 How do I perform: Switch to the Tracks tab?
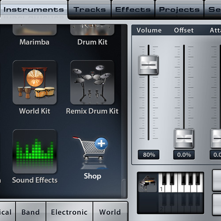tap(90, 10)
